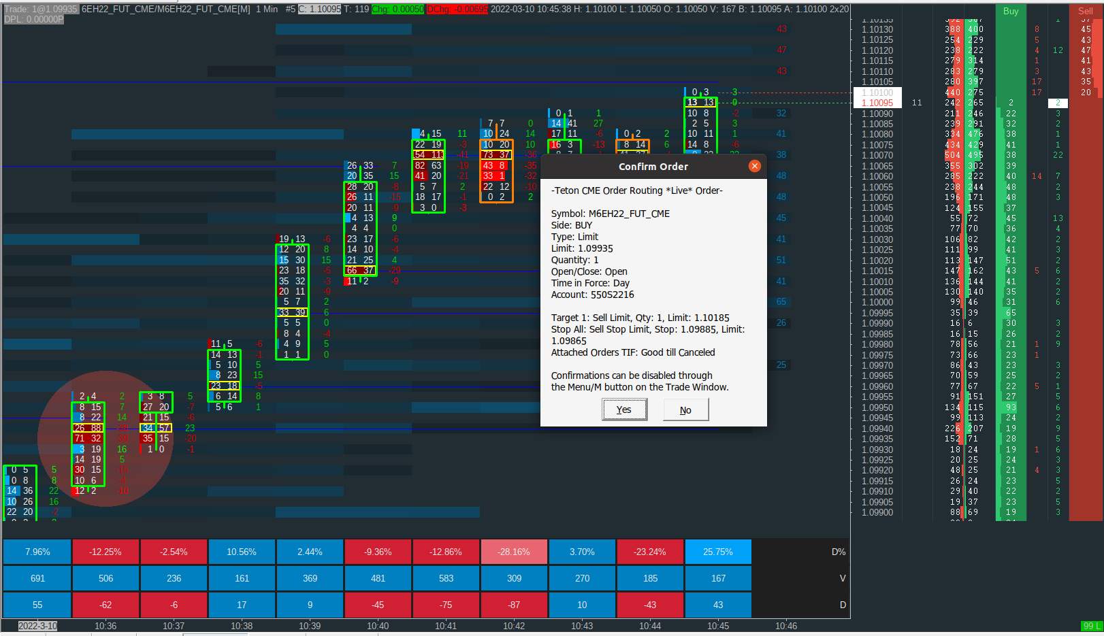Click the -9.36% delta percent cell
The width and height of the screenshot is (1104, 636).
(x=378, y=552)
